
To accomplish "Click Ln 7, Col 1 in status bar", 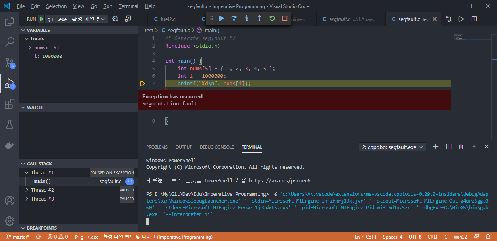I will [x=365, y=237].
